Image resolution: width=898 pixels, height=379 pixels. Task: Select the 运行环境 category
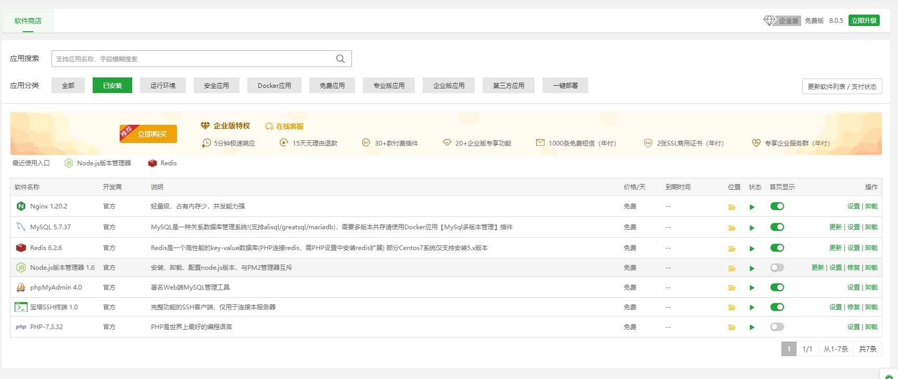coord(163,85)
